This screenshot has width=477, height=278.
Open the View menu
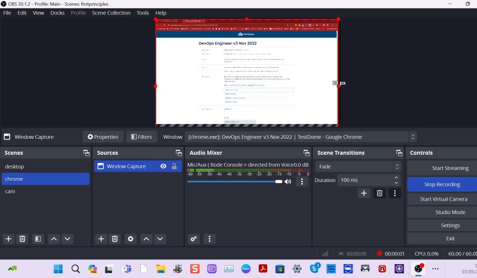pyautogui.click(x=38, y=13)
